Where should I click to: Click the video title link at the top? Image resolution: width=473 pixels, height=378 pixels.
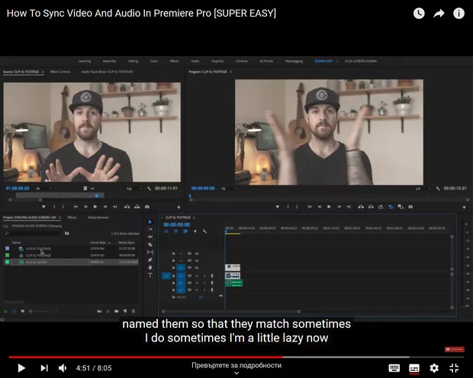click(x=141, y=13)
